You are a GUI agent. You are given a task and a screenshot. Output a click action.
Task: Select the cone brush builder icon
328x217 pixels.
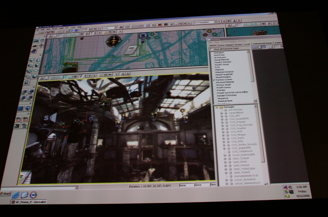(x=38, y=59)
